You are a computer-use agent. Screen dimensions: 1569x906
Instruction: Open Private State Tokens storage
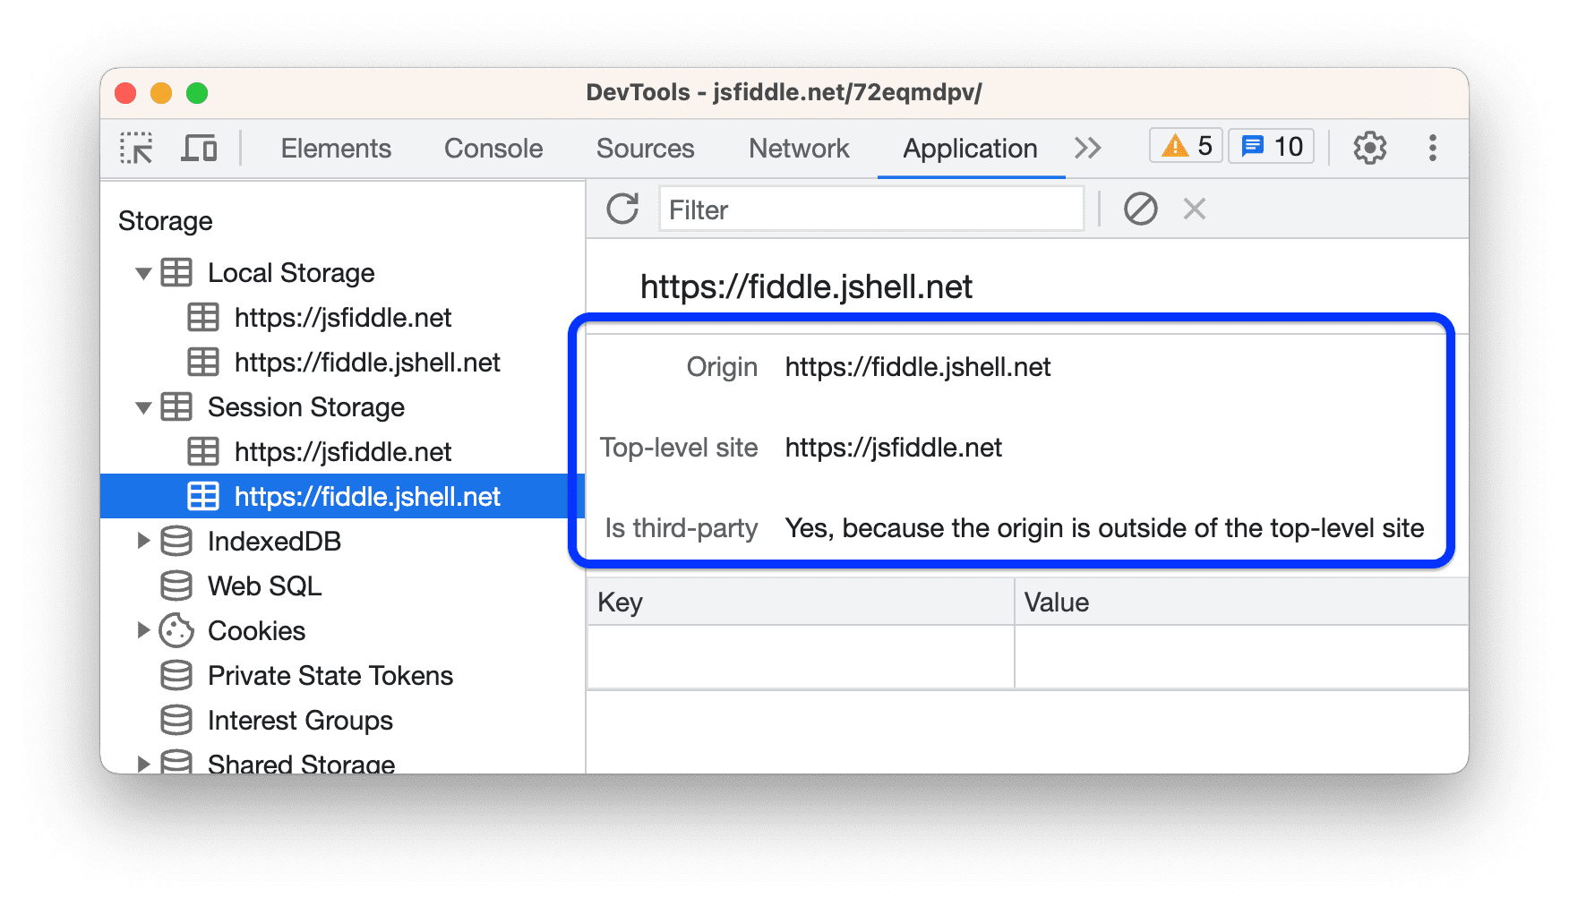[330, 675]
